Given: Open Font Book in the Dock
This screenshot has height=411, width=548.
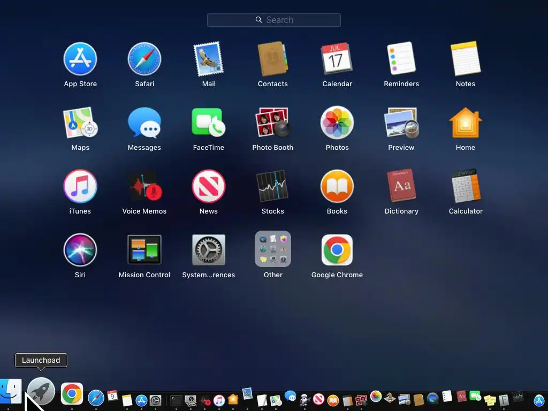Looking at the screenshot, I should 504,400.
